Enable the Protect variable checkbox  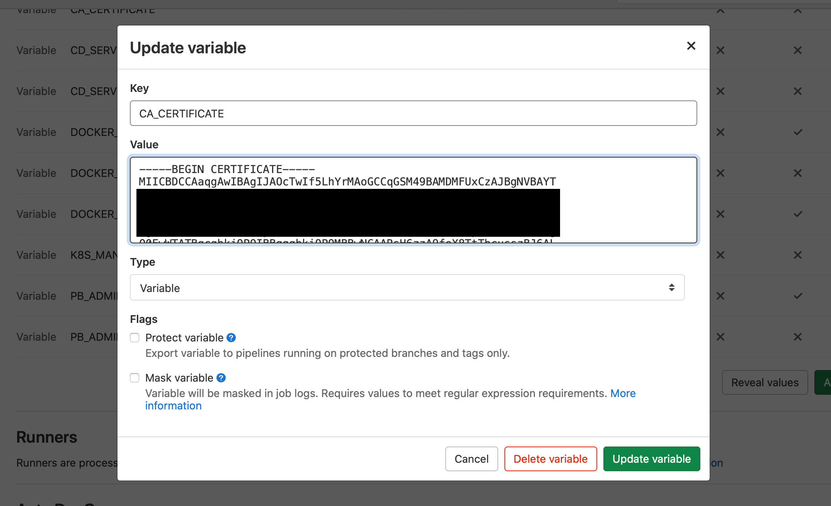tap(135, 337)
